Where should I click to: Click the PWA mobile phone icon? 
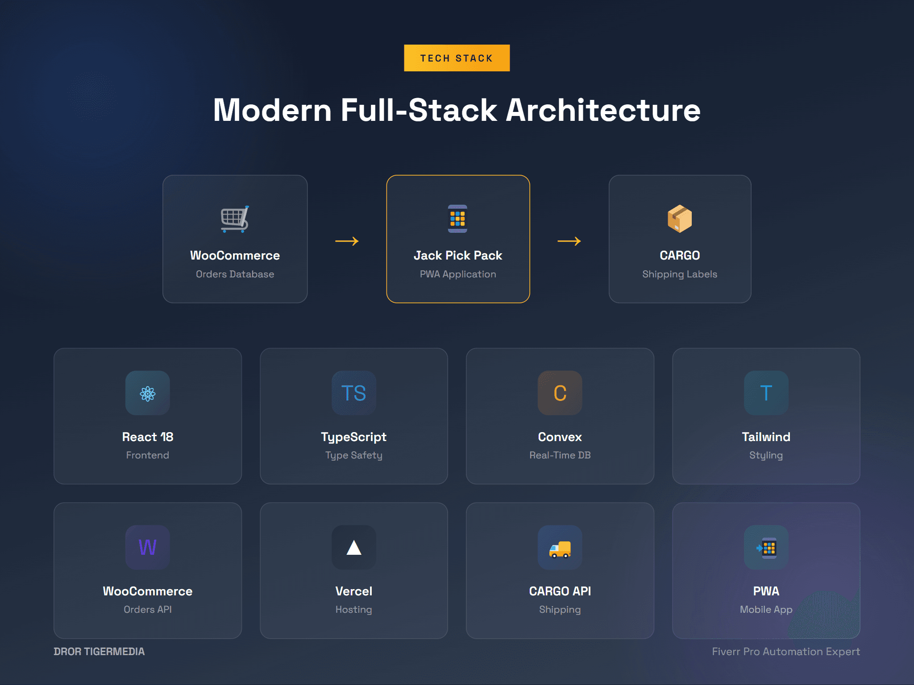click(x=766, y=548)
